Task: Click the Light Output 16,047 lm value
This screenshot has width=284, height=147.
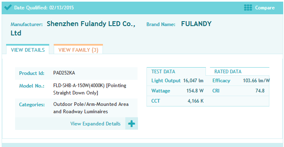Action: click(193, 81)
